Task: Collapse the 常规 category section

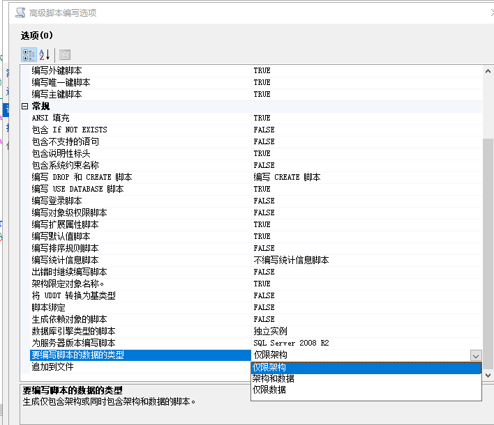Action: (x=25, y=107)
